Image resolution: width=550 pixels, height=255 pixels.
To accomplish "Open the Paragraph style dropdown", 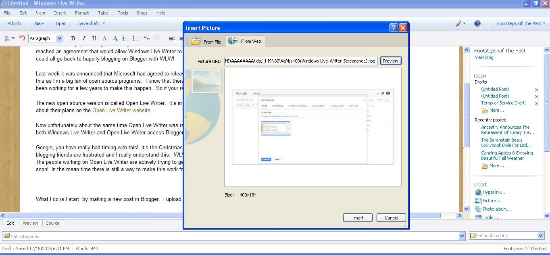I will click(x=60, y=38).
